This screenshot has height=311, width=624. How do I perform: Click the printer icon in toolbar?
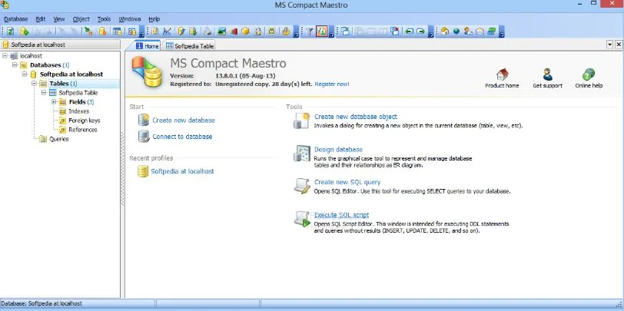207,31
